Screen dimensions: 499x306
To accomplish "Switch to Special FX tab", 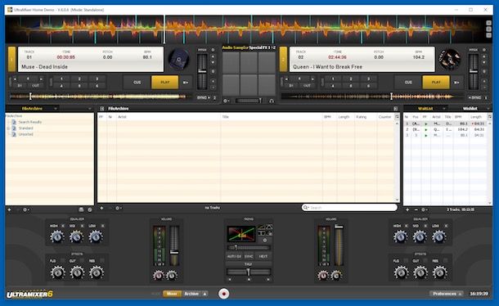I will click(259, 47).
